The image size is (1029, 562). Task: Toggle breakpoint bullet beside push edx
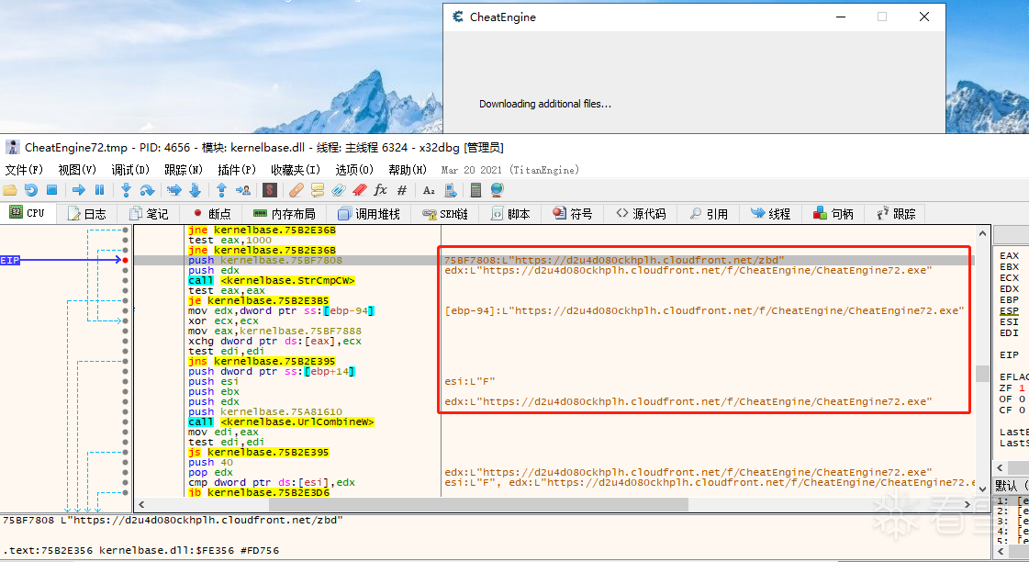point(126,271)
